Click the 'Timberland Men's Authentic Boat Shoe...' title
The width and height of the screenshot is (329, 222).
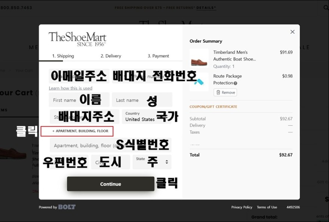click(x=234, y=56)
